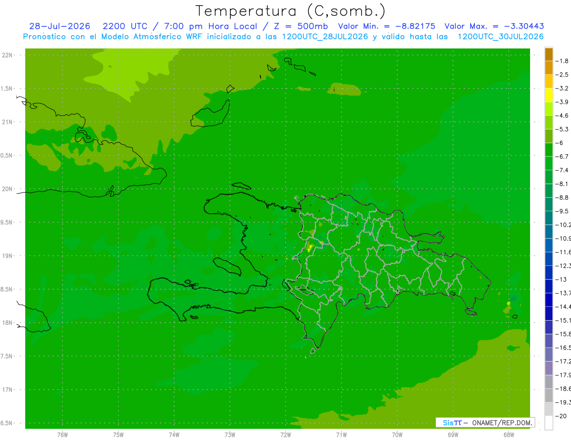This screenshot has height=441, width=571.
Task: Click the 'Sis - ONAMET/REP.DOM.' credit label
Action: coord(485,422)
